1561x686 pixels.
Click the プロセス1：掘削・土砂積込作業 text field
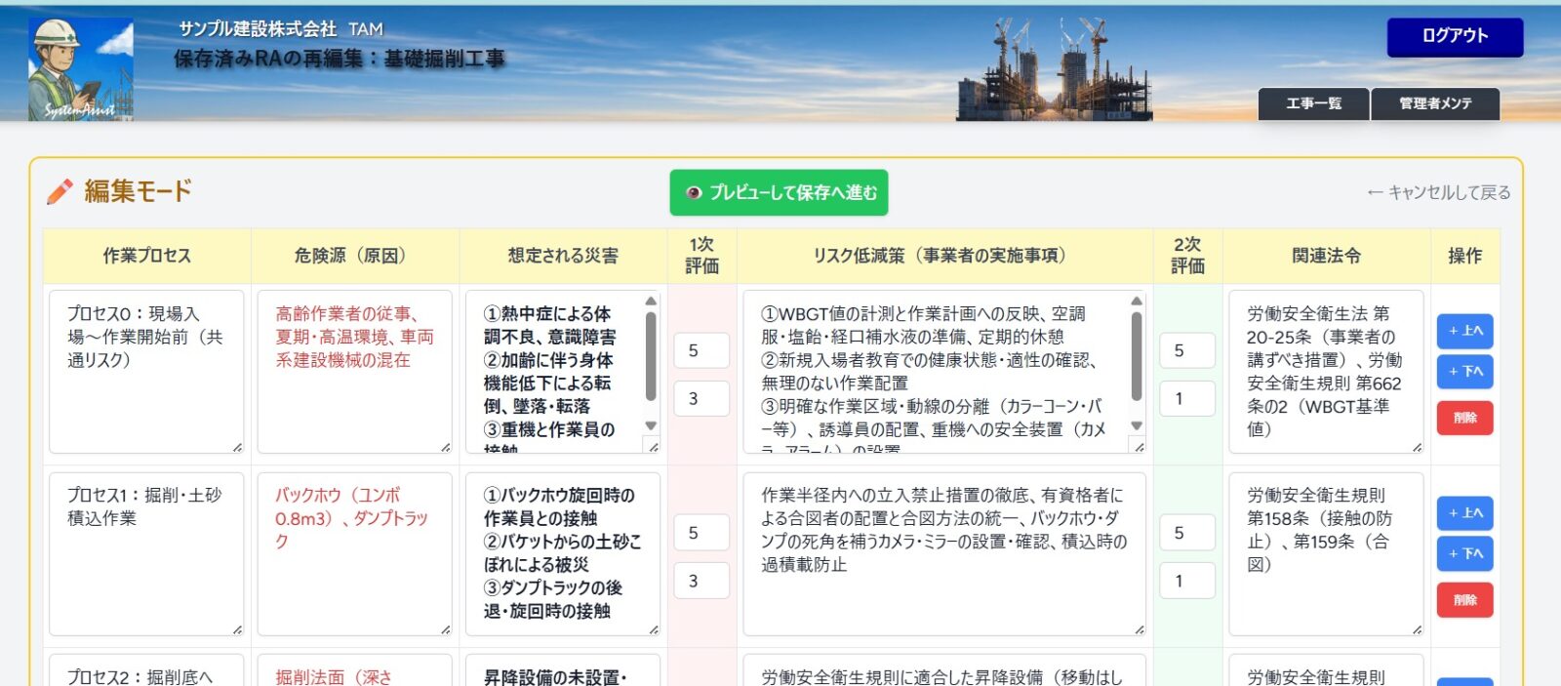(146, 553)
